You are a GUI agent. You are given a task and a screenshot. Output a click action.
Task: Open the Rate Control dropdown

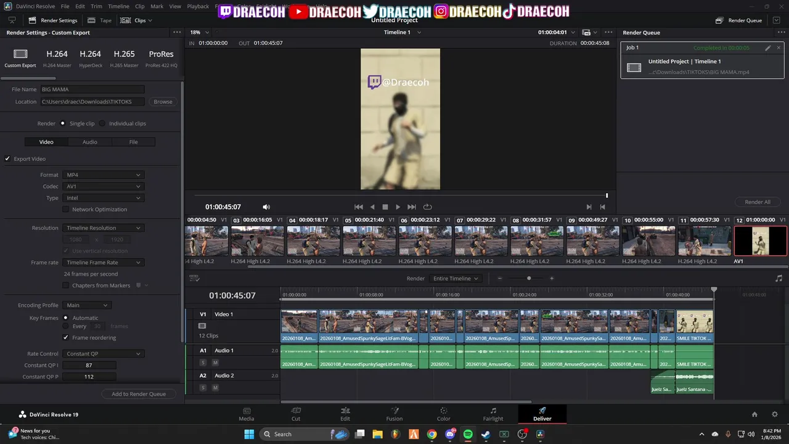(x=103, y=353)
